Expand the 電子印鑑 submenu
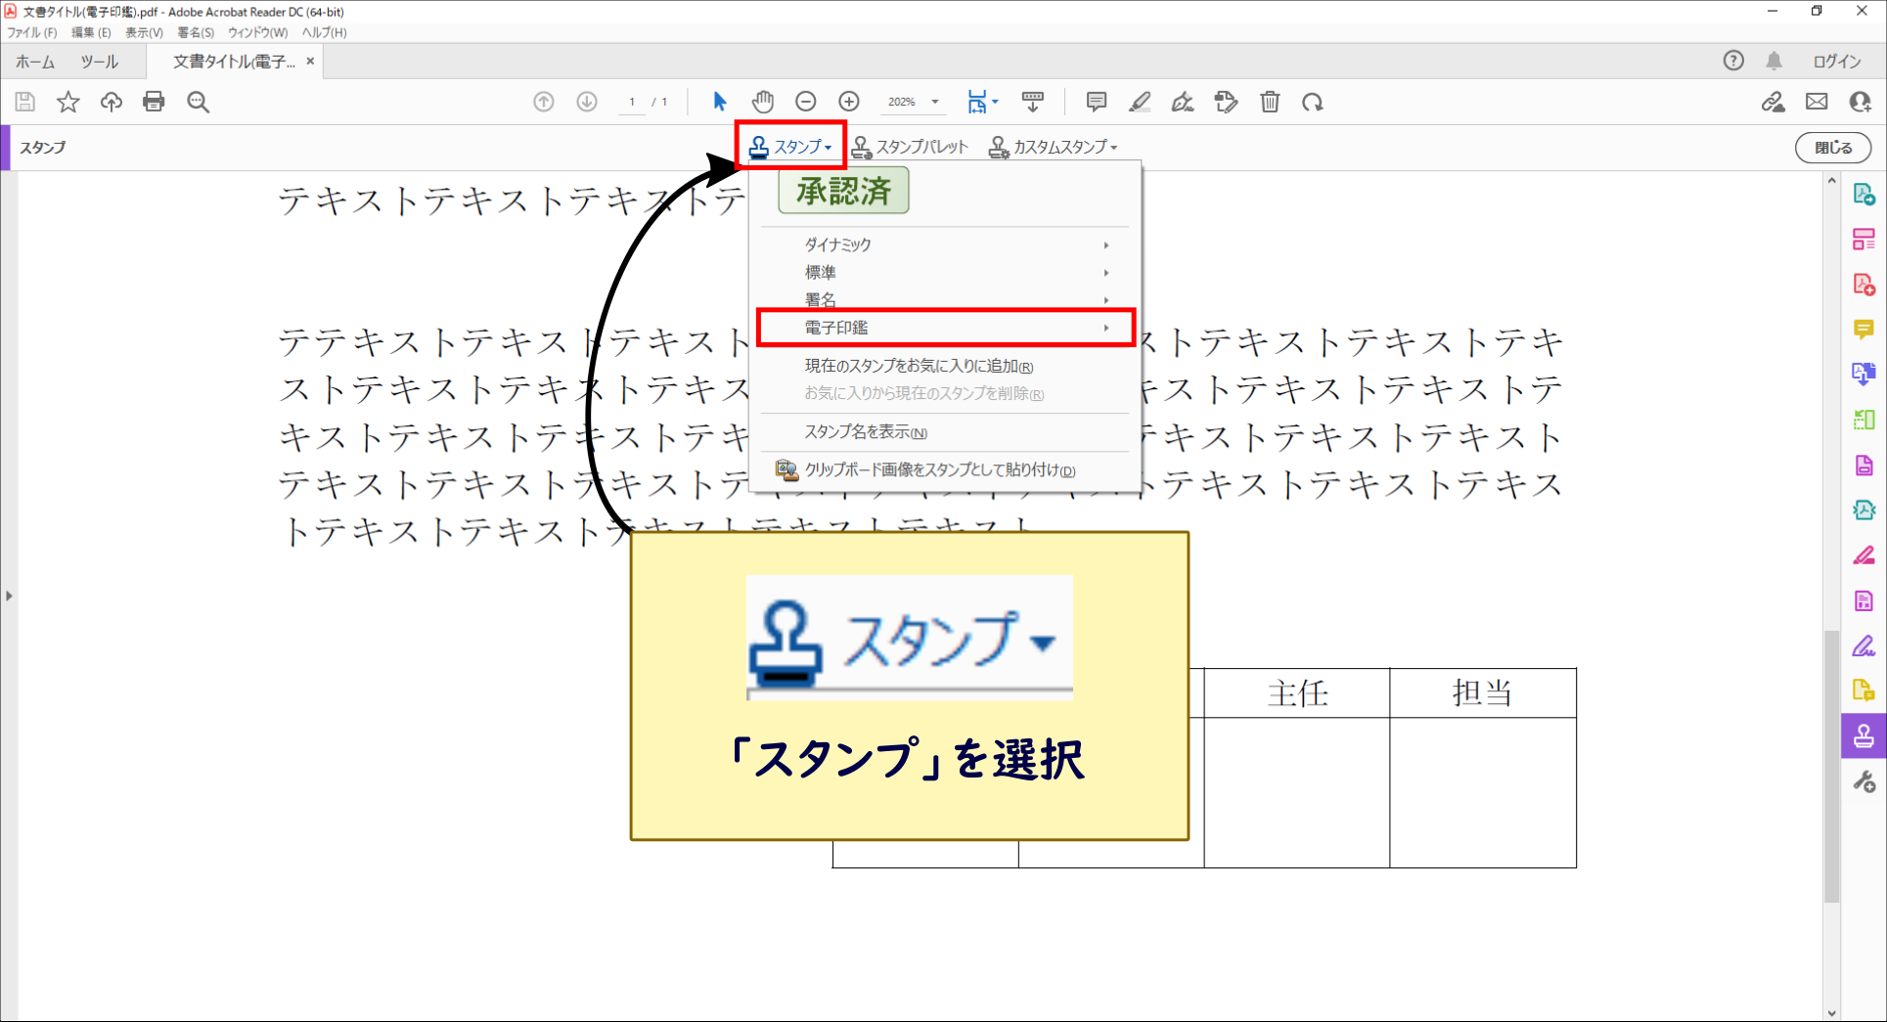 945,328
